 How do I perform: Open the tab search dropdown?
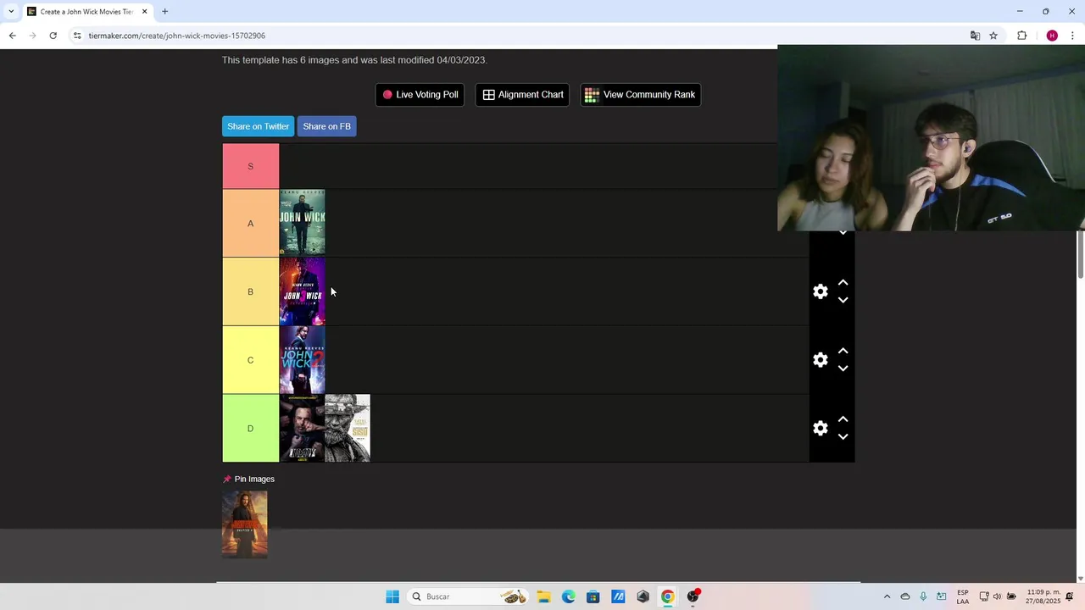point(11,12)
